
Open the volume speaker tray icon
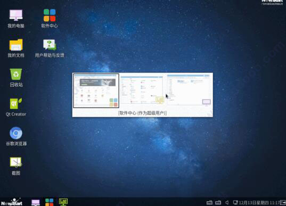227,202
